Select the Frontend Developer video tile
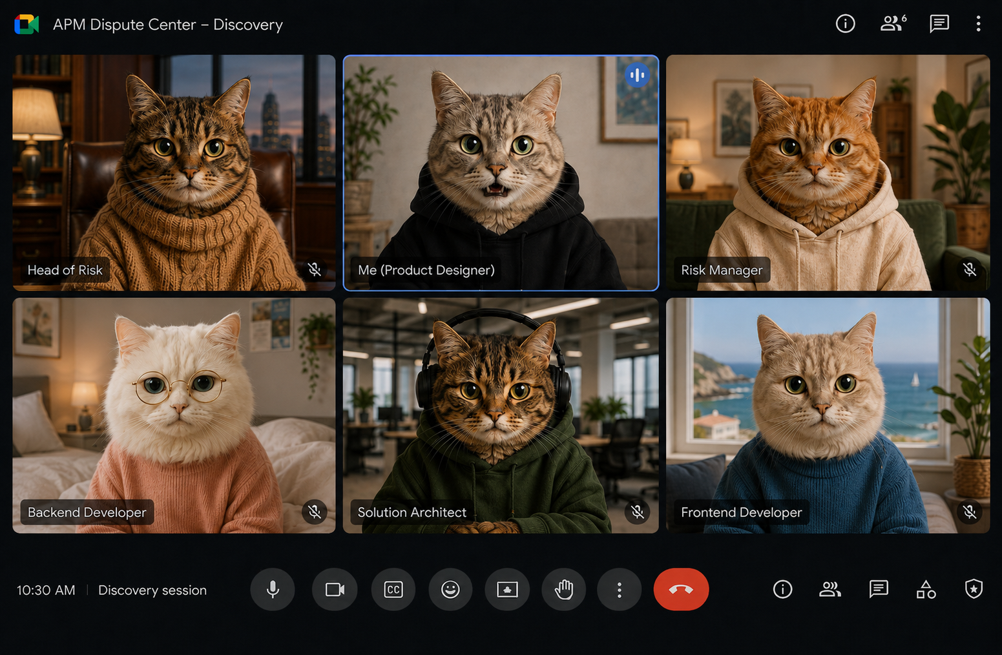 coord(828,415)
